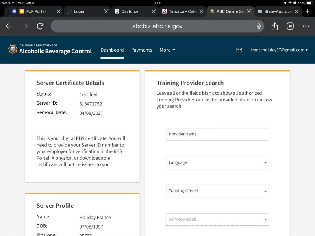The width and height of the screenshot is (315, 236).
Task: Tap the microphone icon in the address bar
Action: coord(259,26)
